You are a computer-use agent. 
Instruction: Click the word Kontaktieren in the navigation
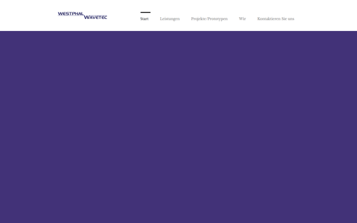pyautogui.click(x=269, y=19)
